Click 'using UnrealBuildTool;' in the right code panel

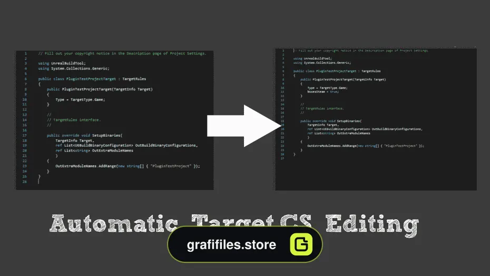click(x=312, y=59)
